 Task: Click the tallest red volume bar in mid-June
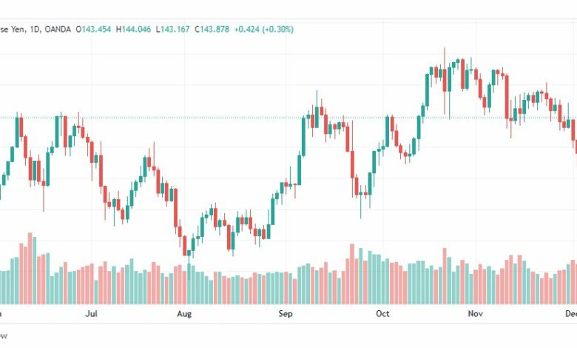[x=30, y=268]
